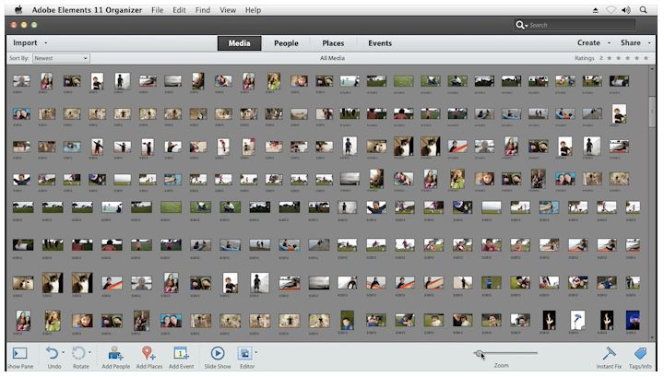This screenshot has height=377, width=664.
Task: Expand the Import dropdown arrow
Action: (46, 43)
